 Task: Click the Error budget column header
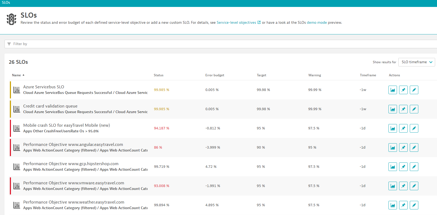point(215,75)
